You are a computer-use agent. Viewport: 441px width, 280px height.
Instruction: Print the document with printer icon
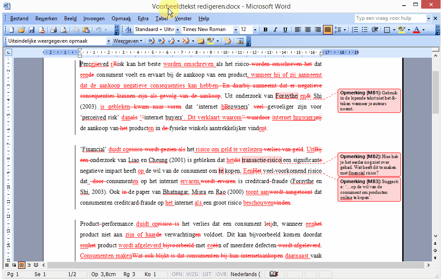pyautogui.click(x=54, y=30)
